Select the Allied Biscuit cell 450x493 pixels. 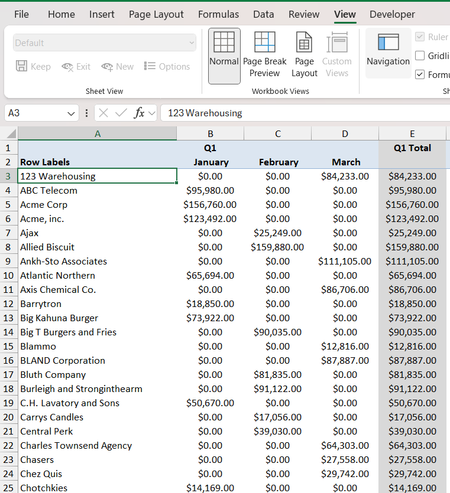click(x=98, y=247)
